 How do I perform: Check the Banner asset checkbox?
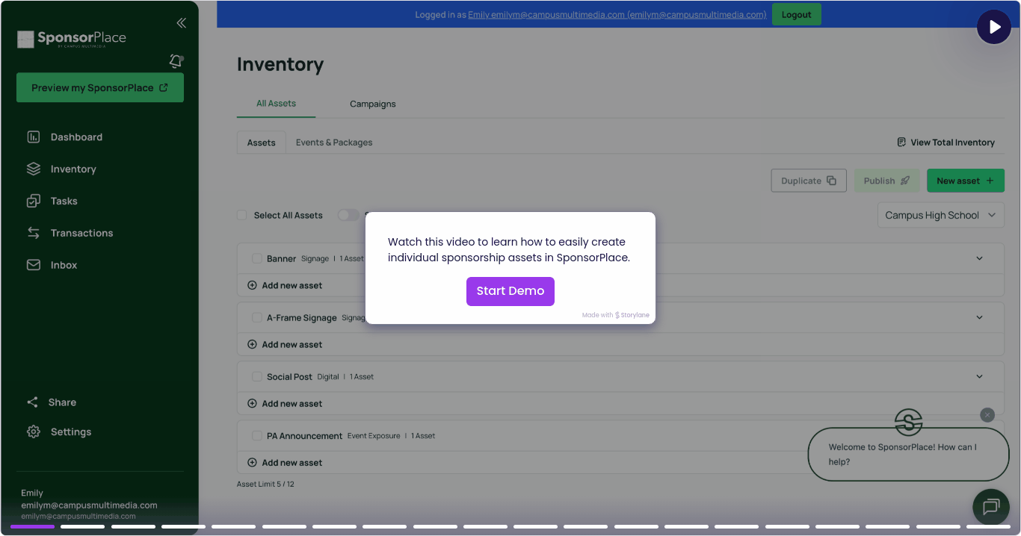coord(257,258)
